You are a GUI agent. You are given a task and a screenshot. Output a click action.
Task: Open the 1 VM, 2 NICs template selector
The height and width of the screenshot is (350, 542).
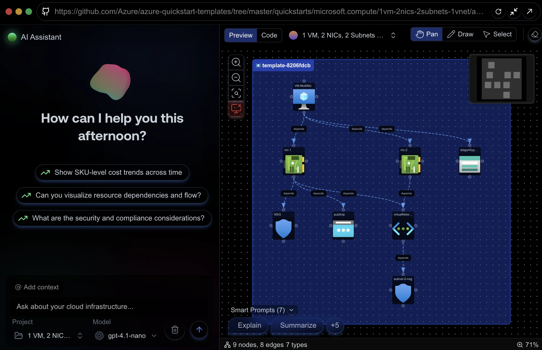pos(342,35)
